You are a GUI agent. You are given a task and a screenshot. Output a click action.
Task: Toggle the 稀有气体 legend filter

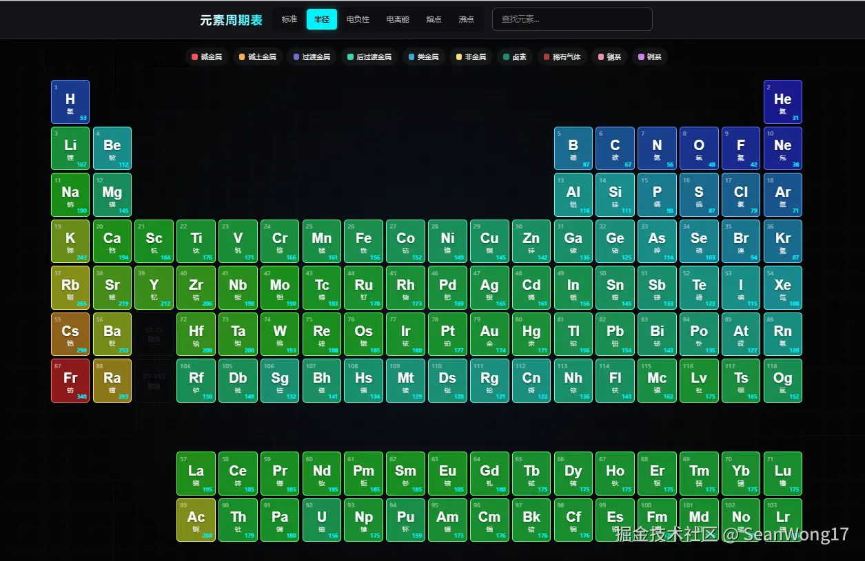tap(562, 56)
